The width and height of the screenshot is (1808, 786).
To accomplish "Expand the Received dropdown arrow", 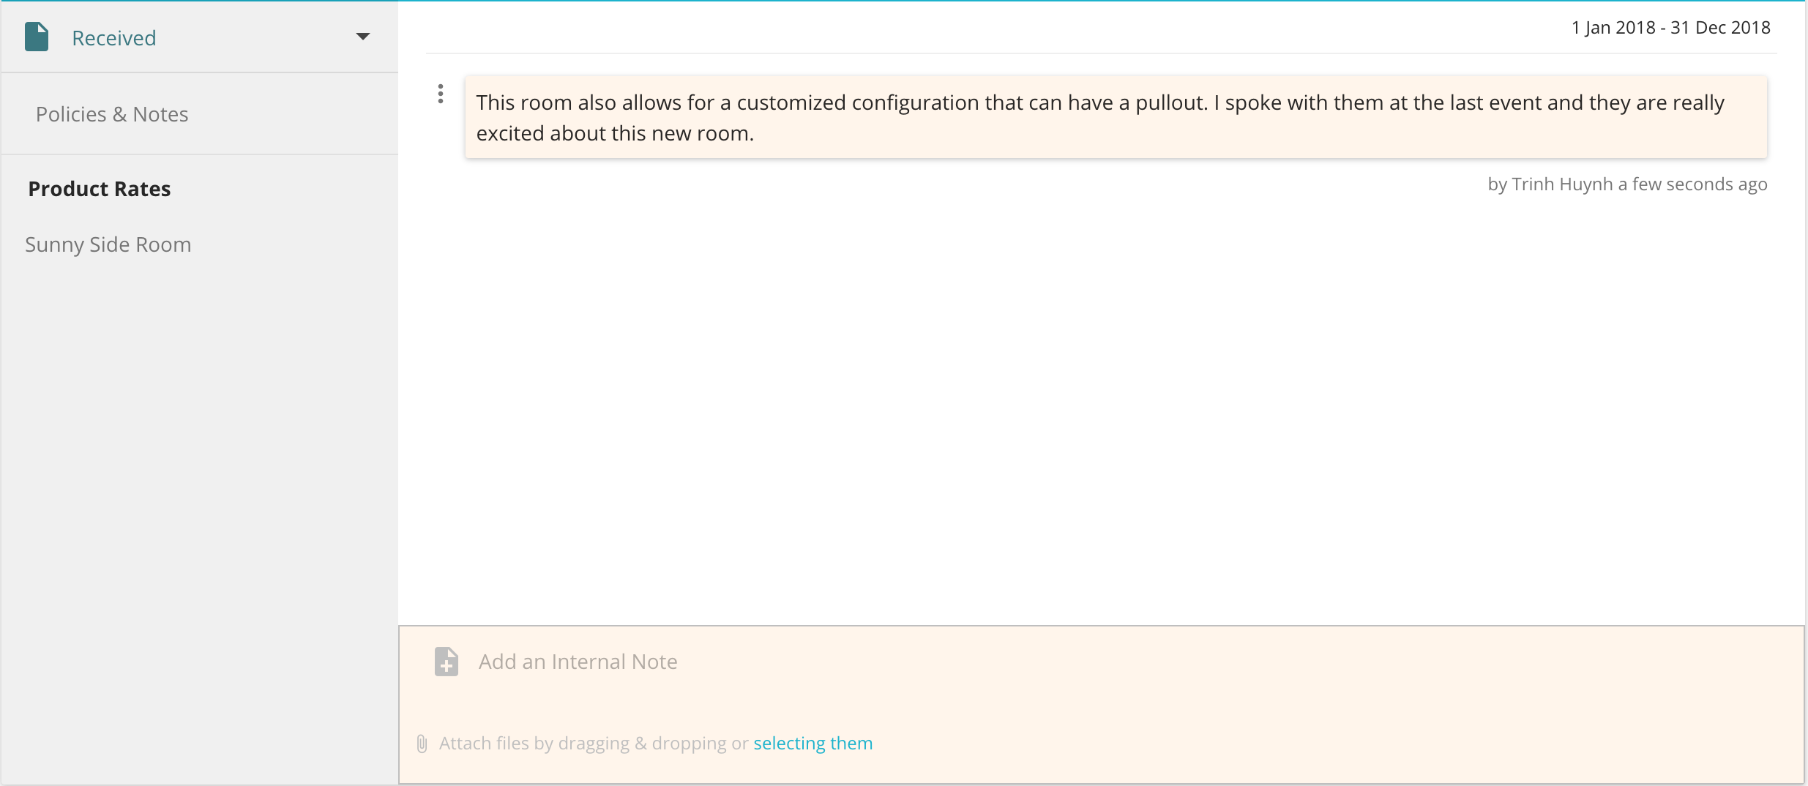I will 362,37.
